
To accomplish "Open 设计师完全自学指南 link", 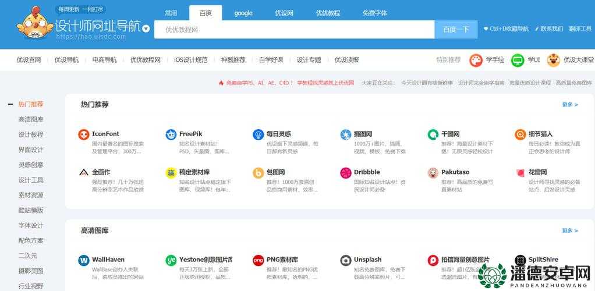I will point(481,83).
